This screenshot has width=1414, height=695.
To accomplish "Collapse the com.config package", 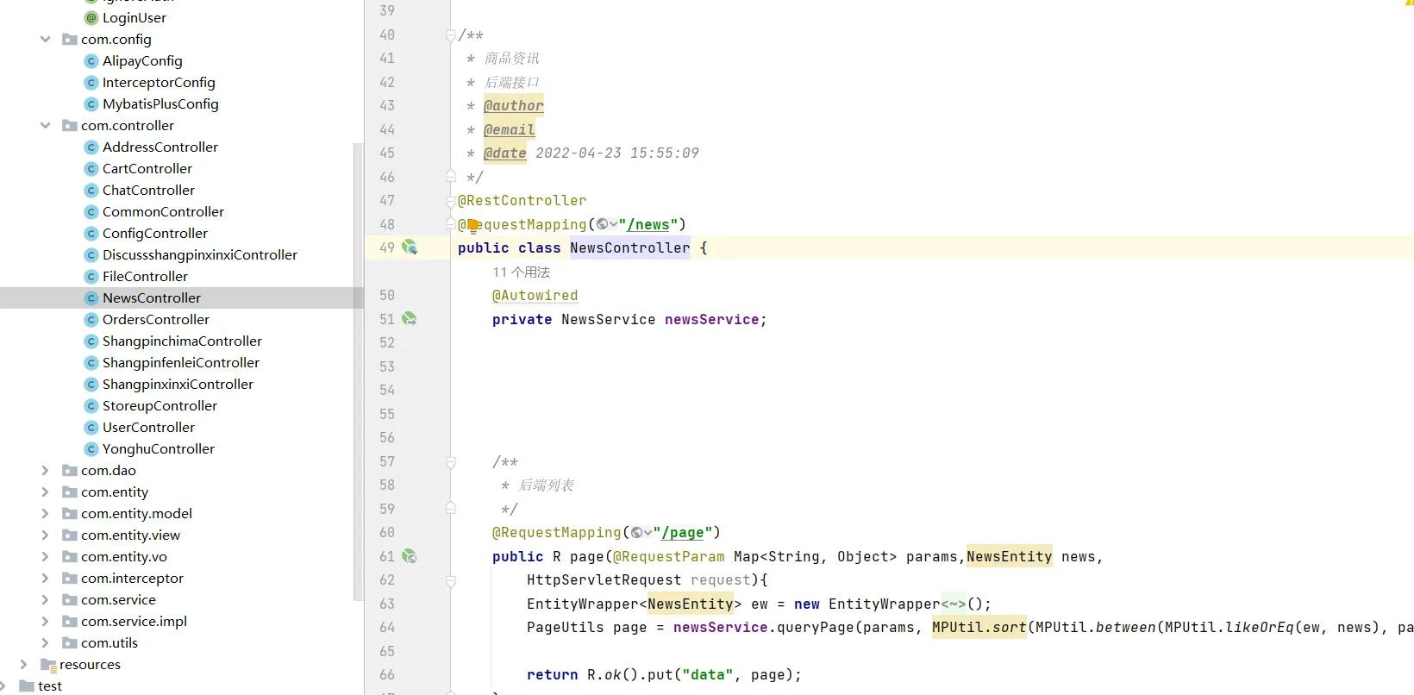I will pyautogui.click(x=46, y=40).
